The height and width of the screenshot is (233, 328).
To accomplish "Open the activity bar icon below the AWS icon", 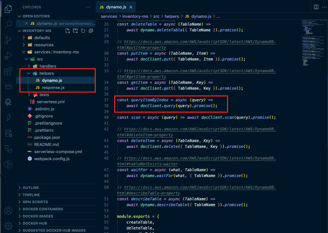I will coord(8,102).
